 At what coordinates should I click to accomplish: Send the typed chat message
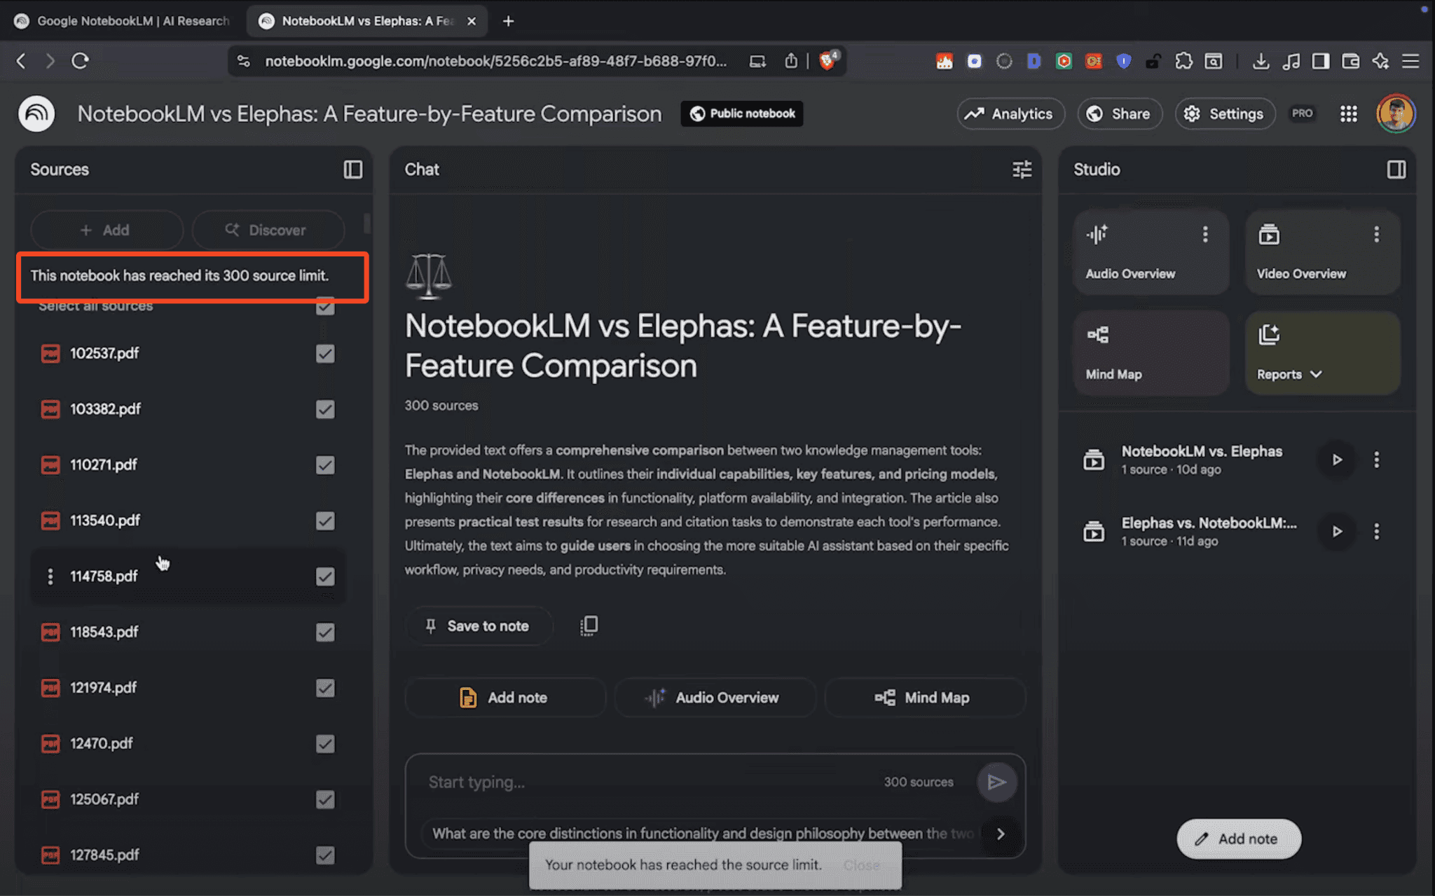tap(996, 782)
